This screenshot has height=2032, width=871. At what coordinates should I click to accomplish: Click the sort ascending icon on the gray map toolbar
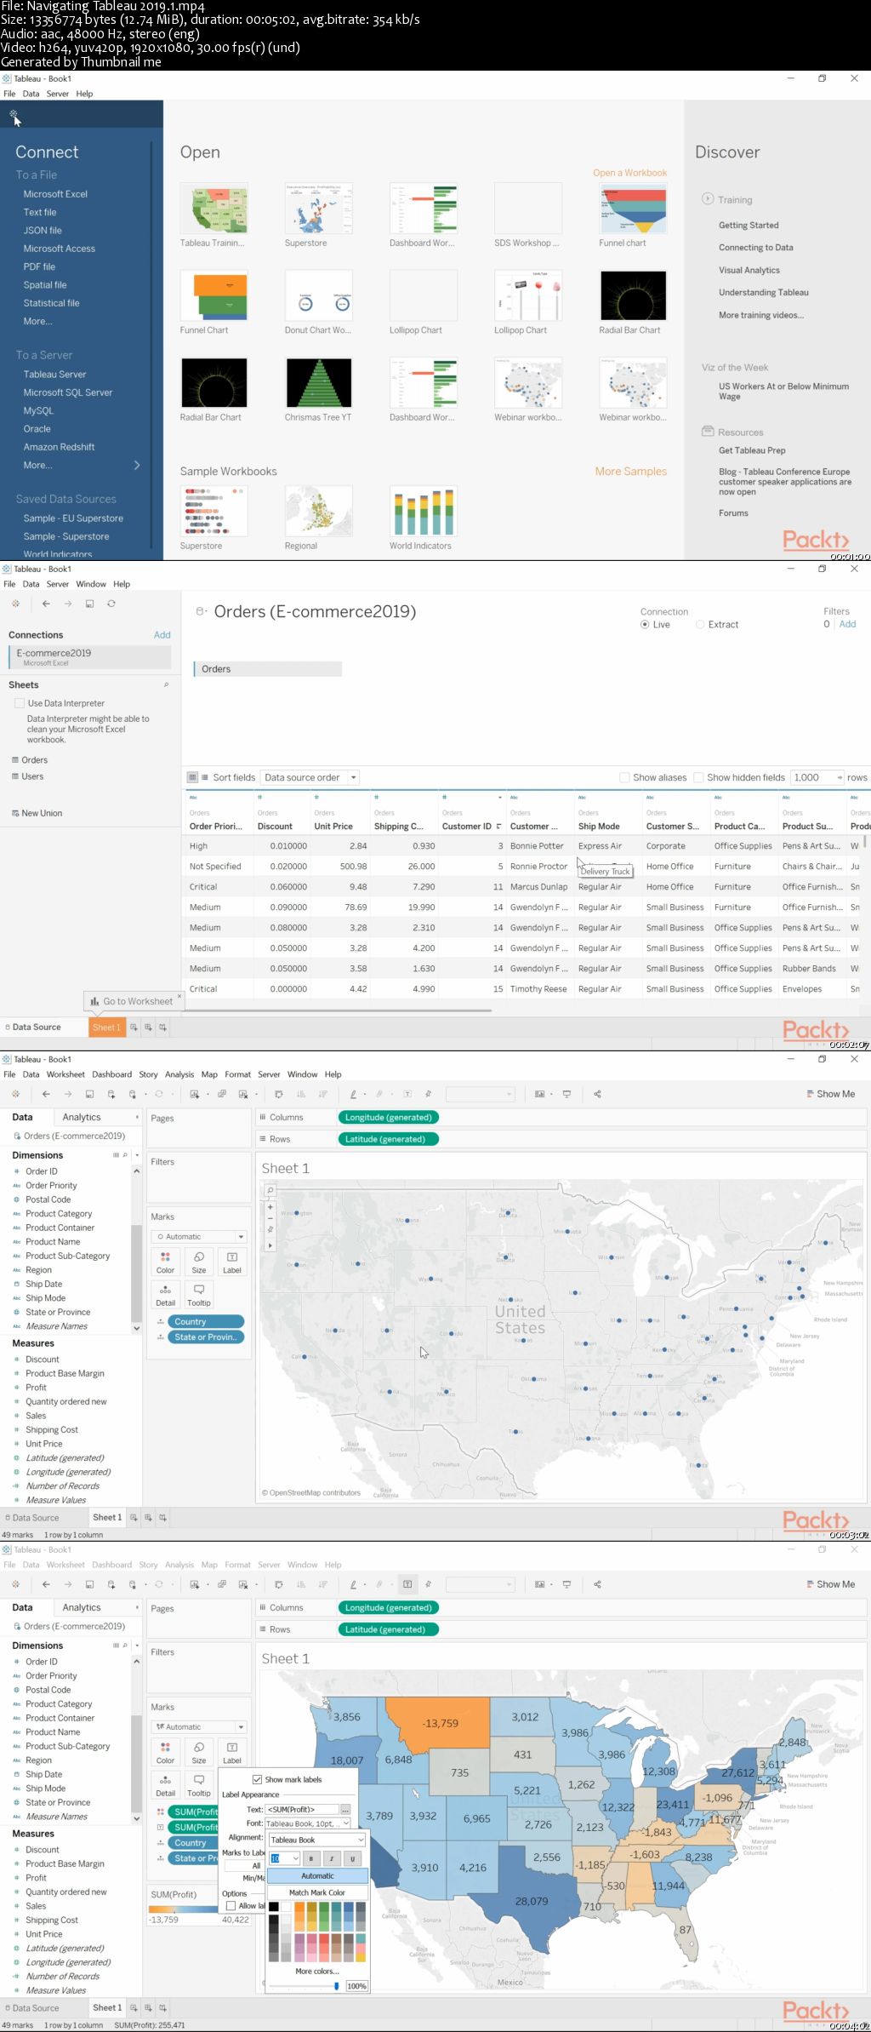[x=300, y=1094]
